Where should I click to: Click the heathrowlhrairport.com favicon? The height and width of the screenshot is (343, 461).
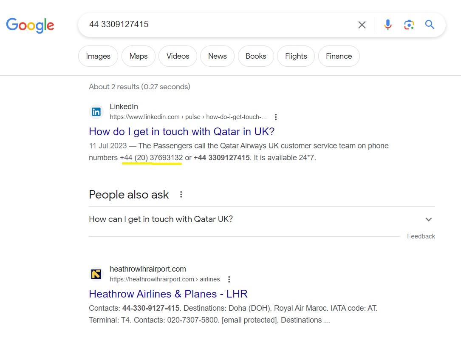tap(96, 274)
